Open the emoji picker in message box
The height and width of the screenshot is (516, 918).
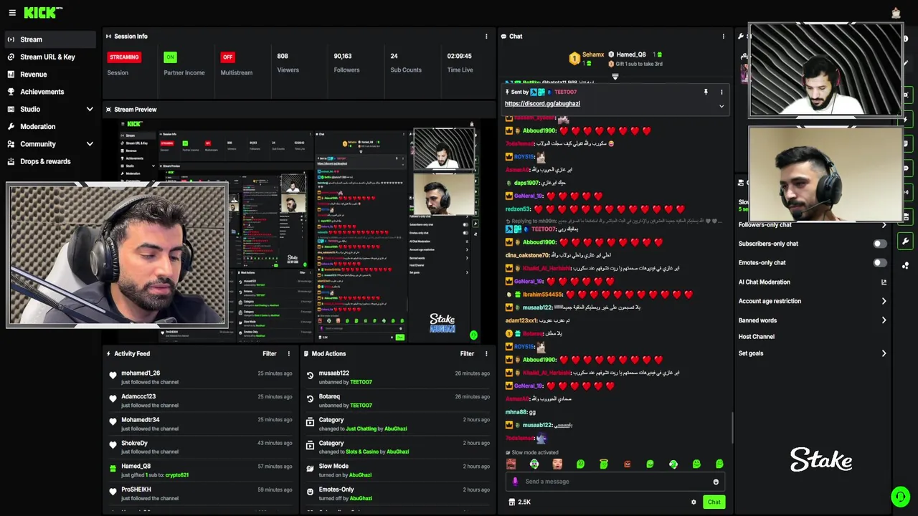[716, 482]
